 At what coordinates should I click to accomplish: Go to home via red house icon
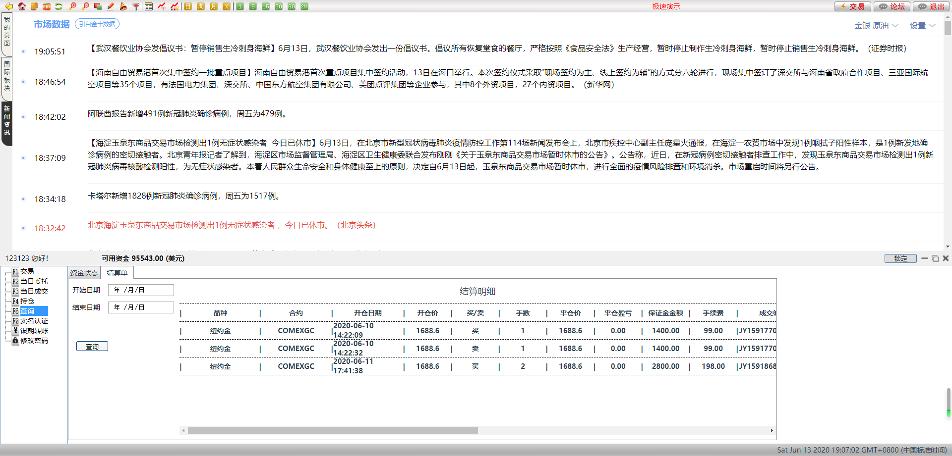(x=22, y=6)
